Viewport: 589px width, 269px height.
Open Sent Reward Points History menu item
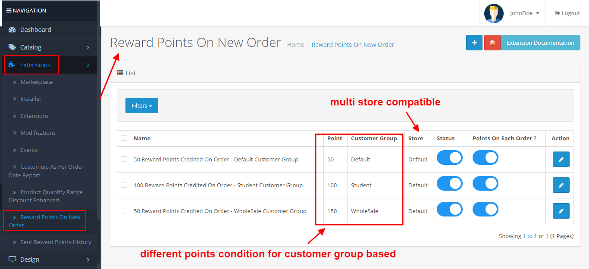(56, 242)
